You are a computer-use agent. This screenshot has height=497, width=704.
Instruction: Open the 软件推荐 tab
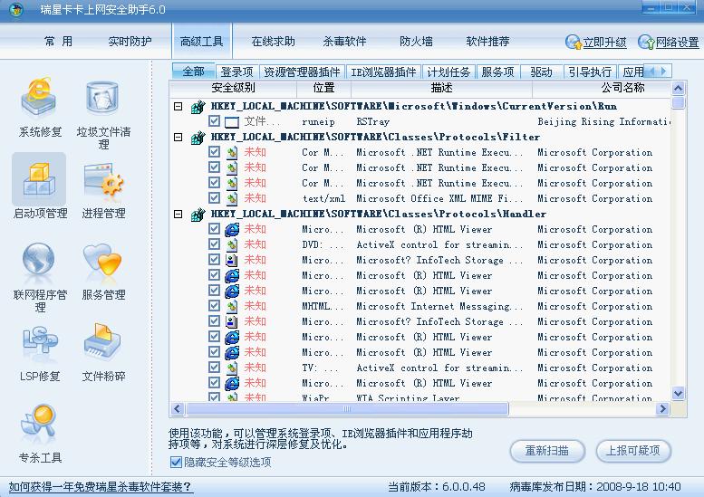[x=488, y=42]
